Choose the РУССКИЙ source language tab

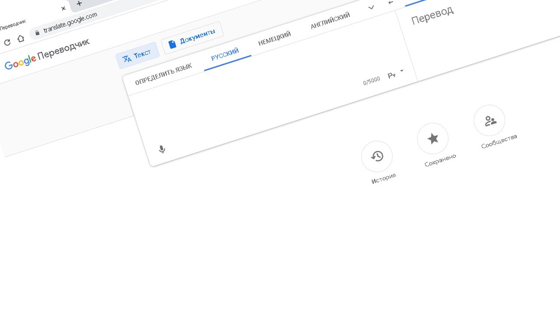click(x=225, y=55)
